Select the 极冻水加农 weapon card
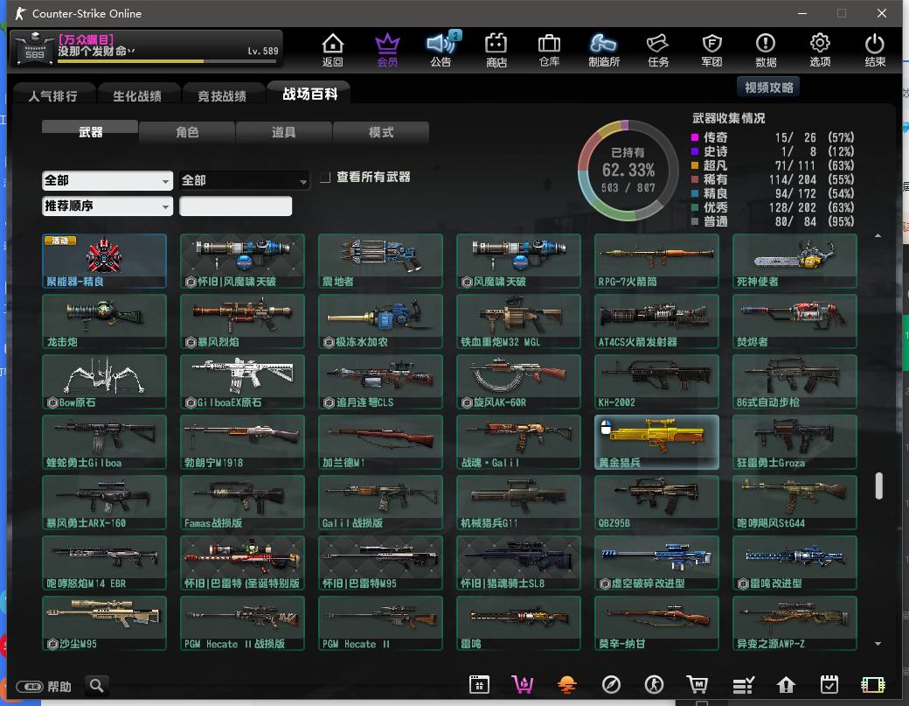Viewport: 909px width, 706px height. [x=380, y=321]
